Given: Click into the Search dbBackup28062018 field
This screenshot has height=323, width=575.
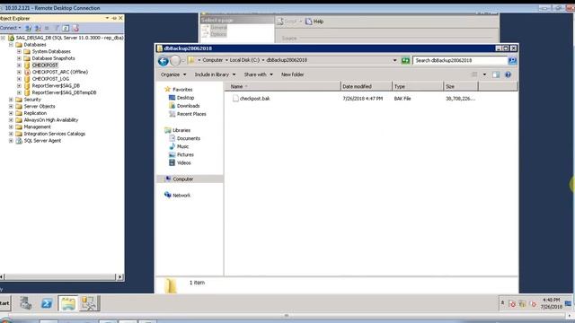Looking at the screenshot, I should [x=460, y=60].
